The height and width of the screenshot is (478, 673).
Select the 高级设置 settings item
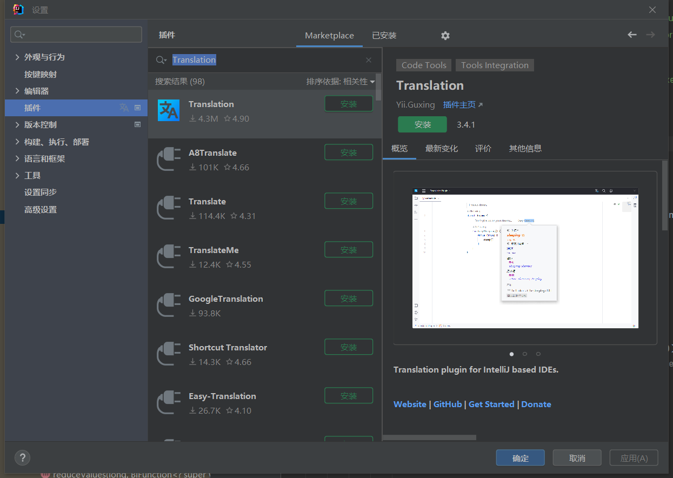pos(41,209)
